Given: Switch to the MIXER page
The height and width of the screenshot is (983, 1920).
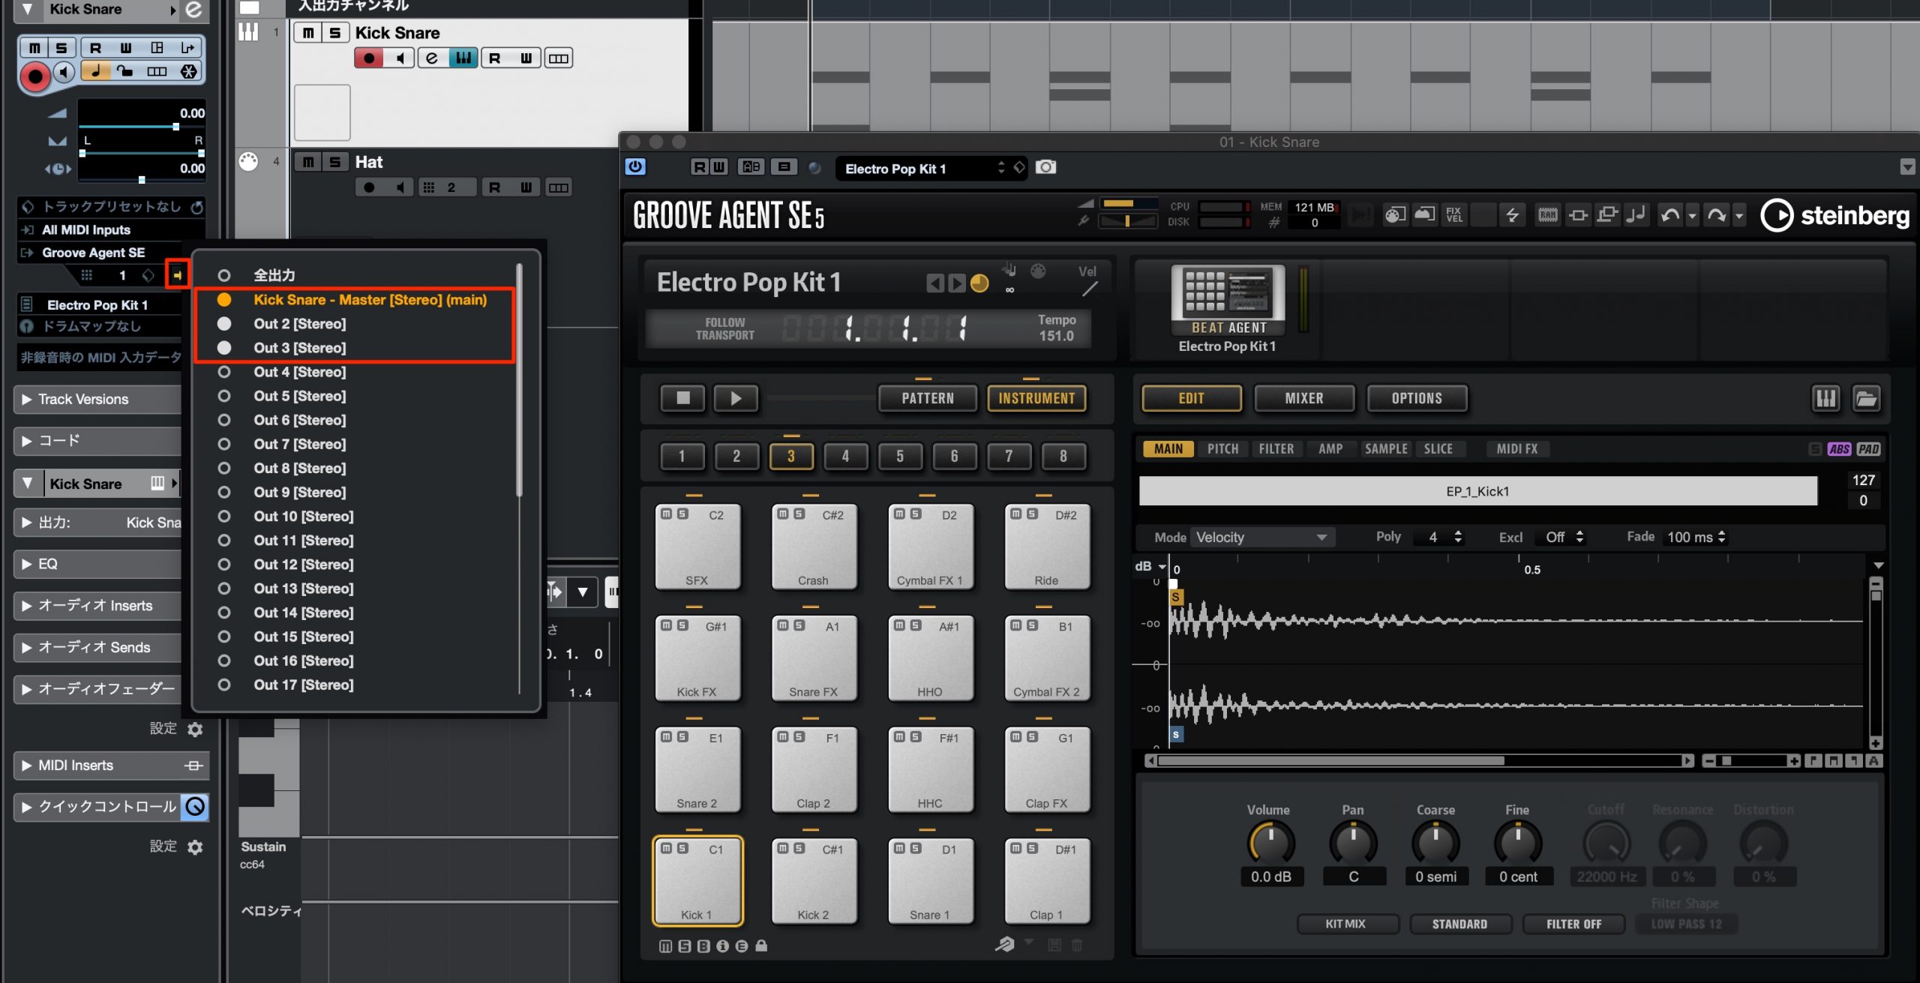Looking at the screenshot, I should 1303,398.
